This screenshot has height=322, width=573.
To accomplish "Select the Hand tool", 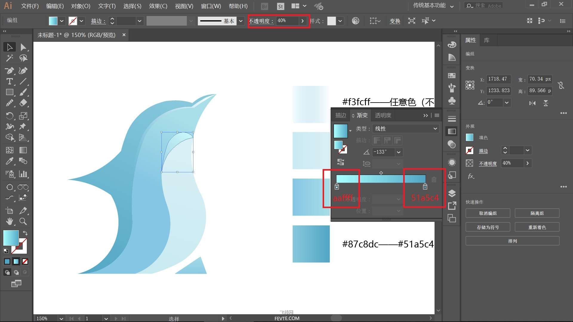I will click(9, 222).
